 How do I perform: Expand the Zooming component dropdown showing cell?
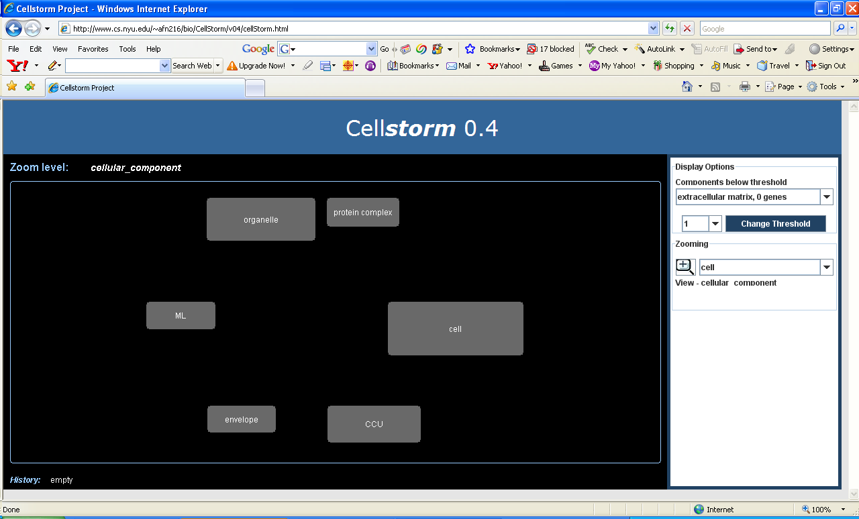click(x=826, y=268)
